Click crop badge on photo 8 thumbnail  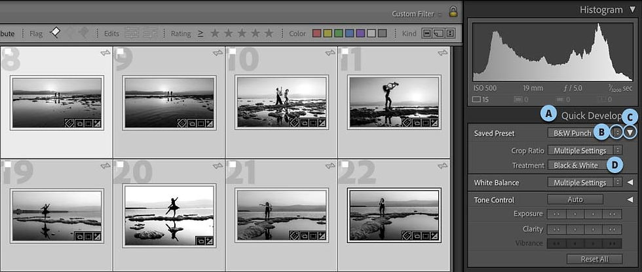click(87, 123)
